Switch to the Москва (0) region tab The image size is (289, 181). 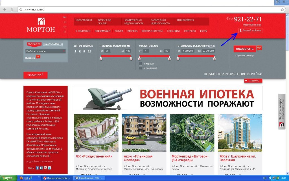pos(34,44)
